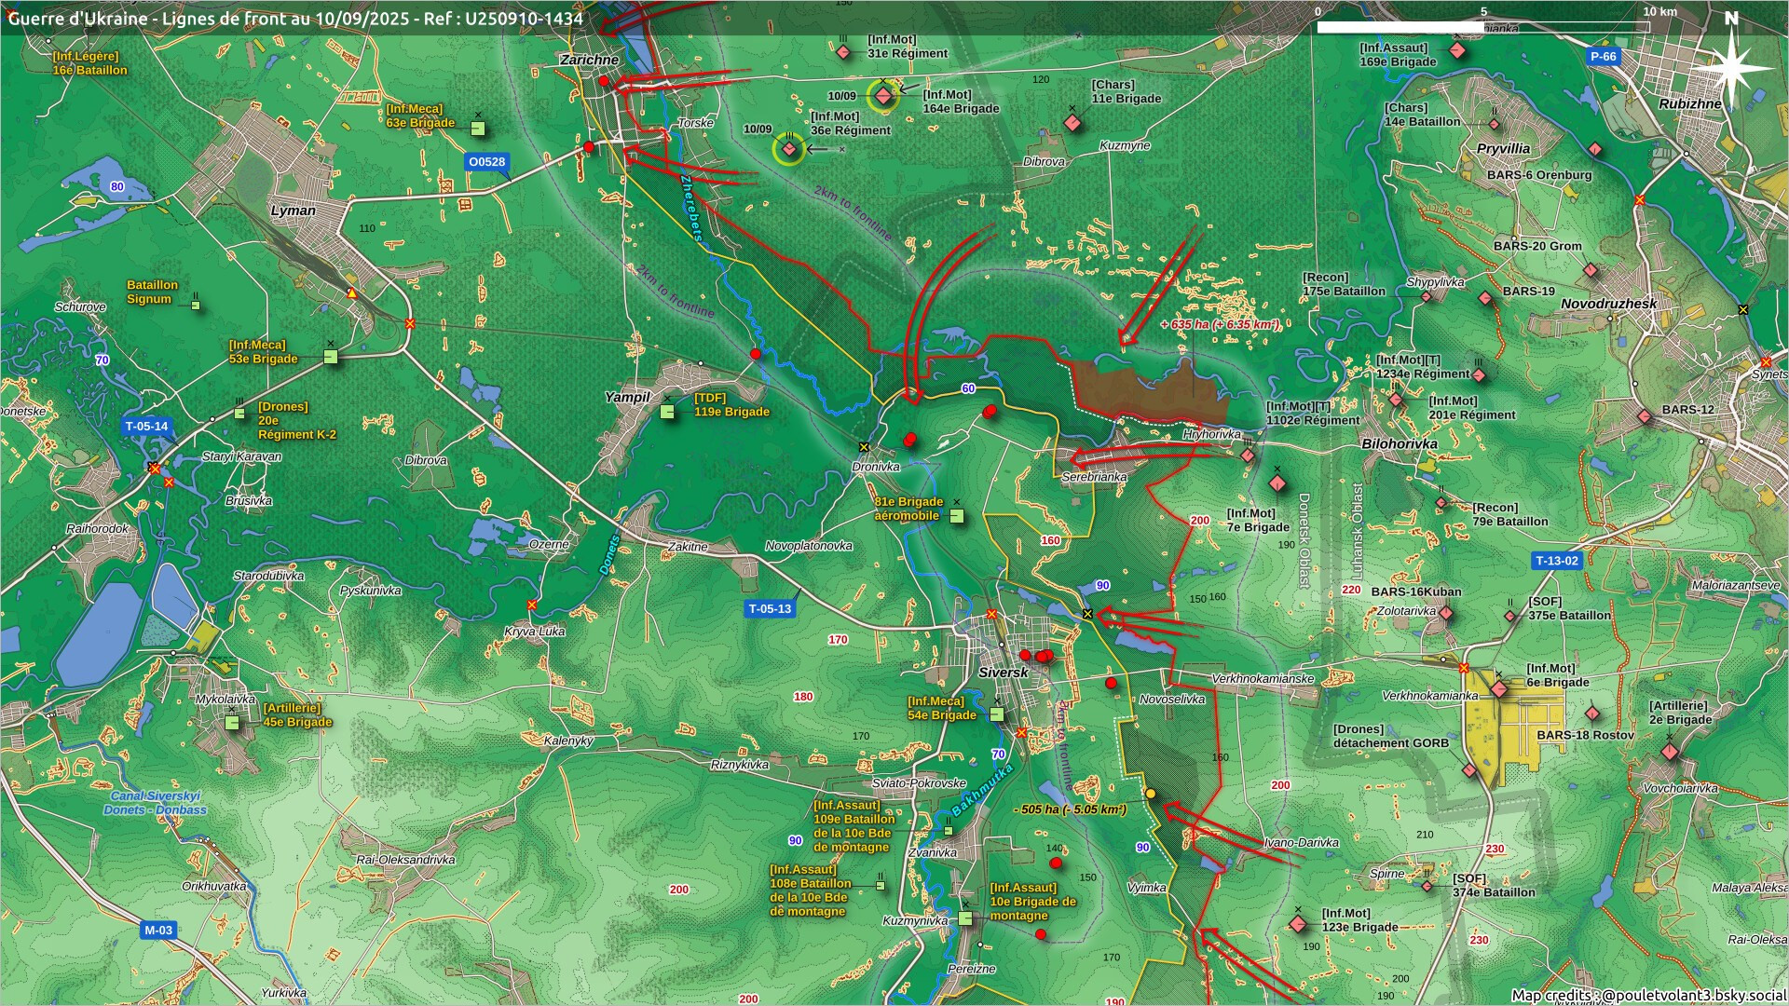
Task: Click the 10e Brigade de montagne marker
Action: [965, 918]
